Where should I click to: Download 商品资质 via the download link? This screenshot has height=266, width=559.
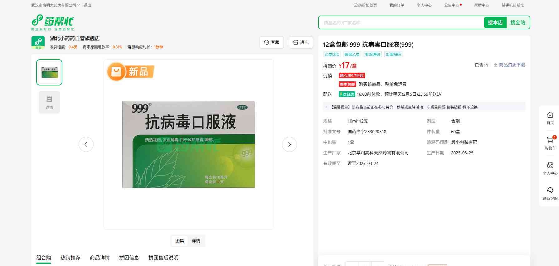click(509, 65)
